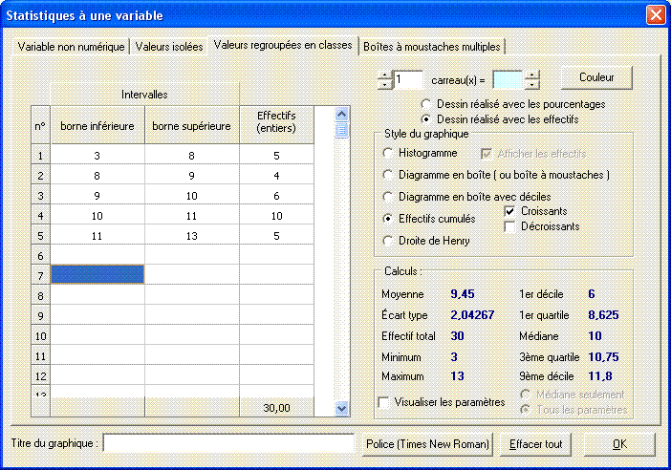Tick Visualiser les paramètres
671x470 pixels.
pyautogui.click(x=385, y=402)
